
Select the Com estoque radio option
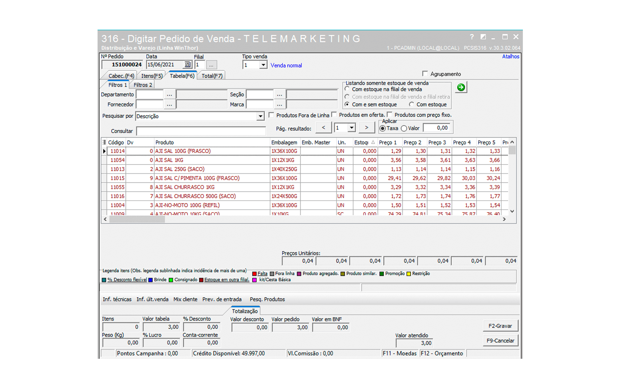[412, 105]
